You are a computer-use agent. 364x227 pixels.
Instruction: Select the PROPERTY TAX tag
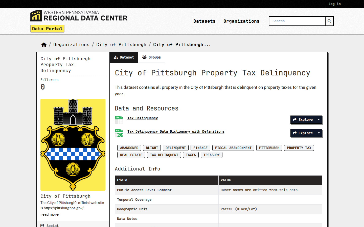pos(299,148)
